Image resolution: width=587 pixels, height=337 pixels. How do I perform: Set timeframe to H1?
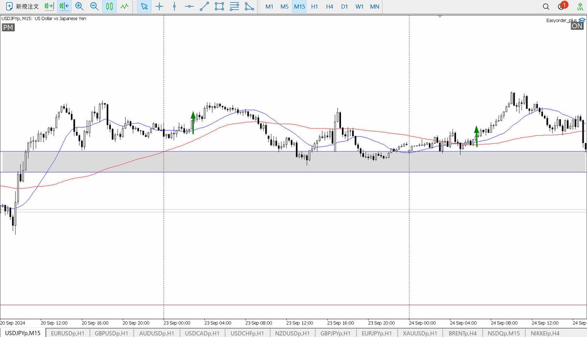click(x=315, y=7)
